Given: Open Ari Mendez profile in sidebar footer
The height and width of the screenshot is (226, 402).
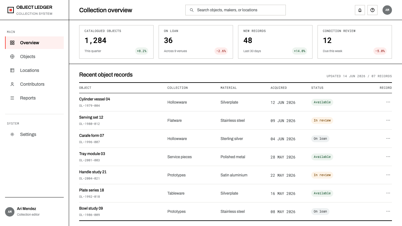Looking at the screenshot, I should point(35,212).
